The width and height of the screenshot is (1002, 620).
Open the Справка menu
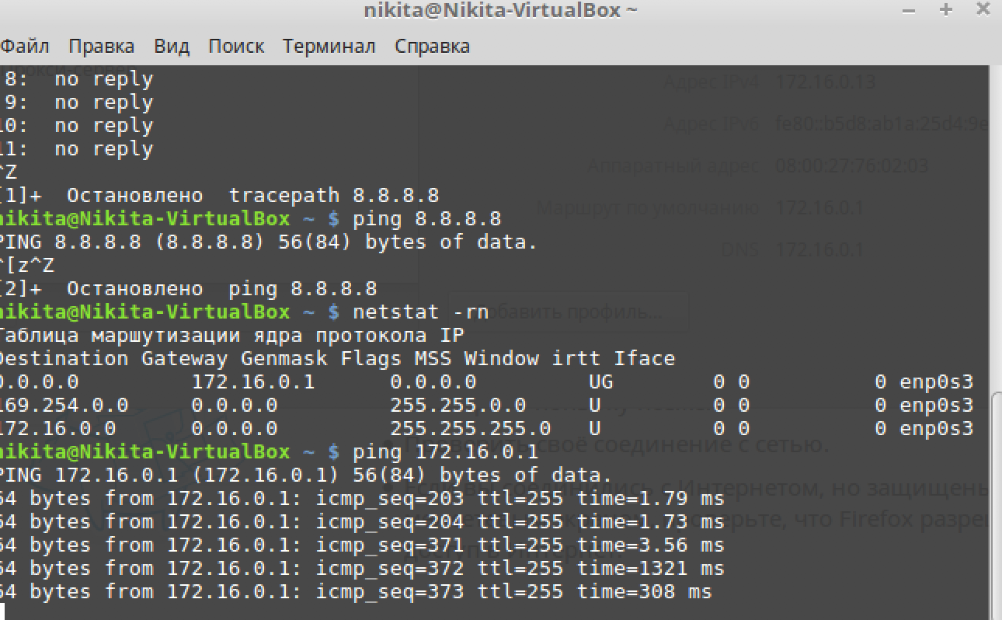(432, 46)
